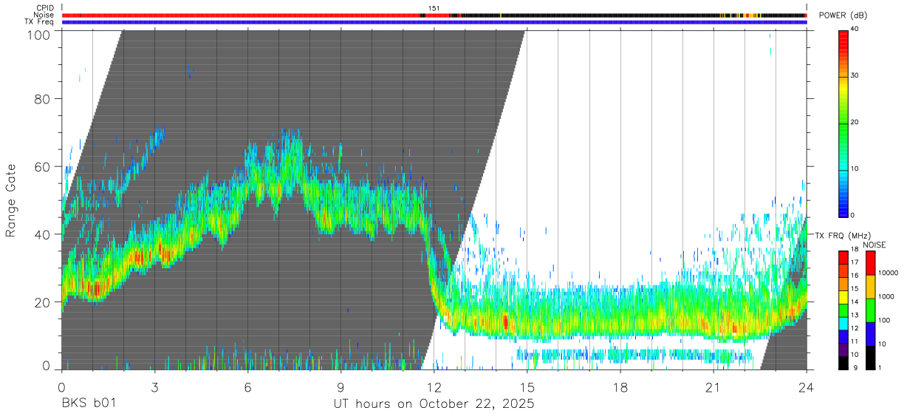Click the 21 tick on the UT hours axis

coord(713,386)
